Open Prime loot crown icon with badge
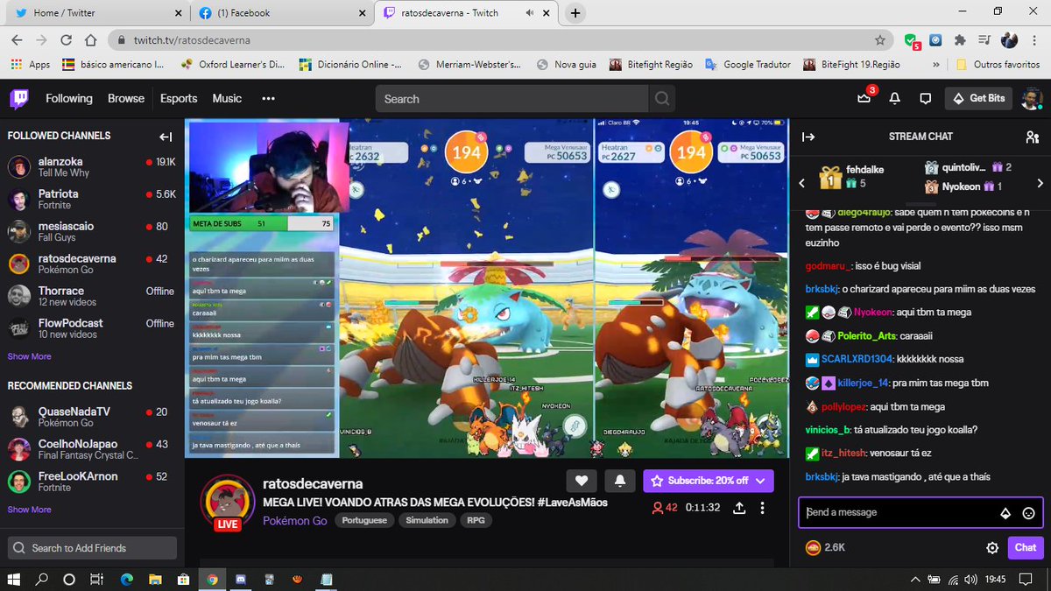Screen dimensions: 1051x591 click(864, 98)
